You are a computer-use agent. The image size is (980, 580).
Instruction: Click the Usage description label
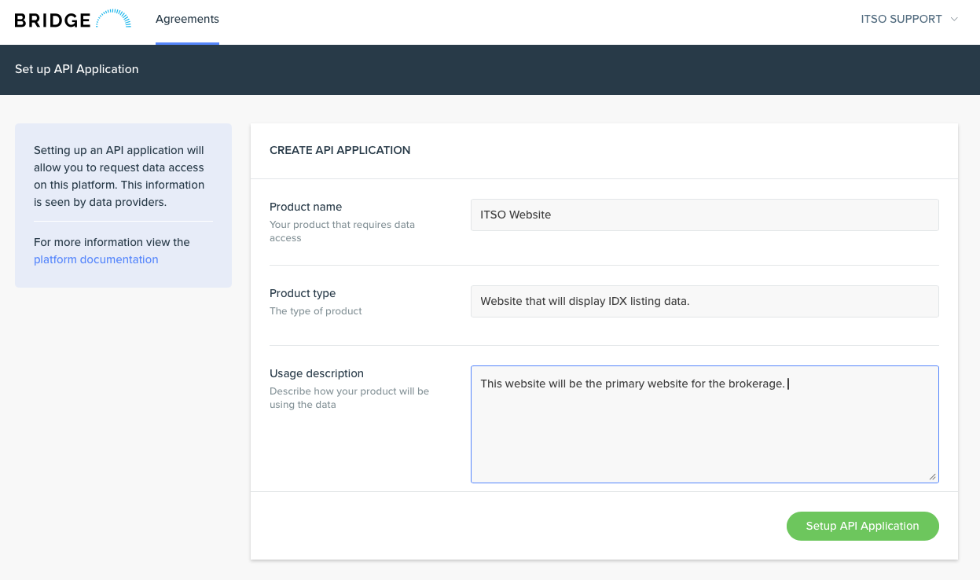pos(317,373)
